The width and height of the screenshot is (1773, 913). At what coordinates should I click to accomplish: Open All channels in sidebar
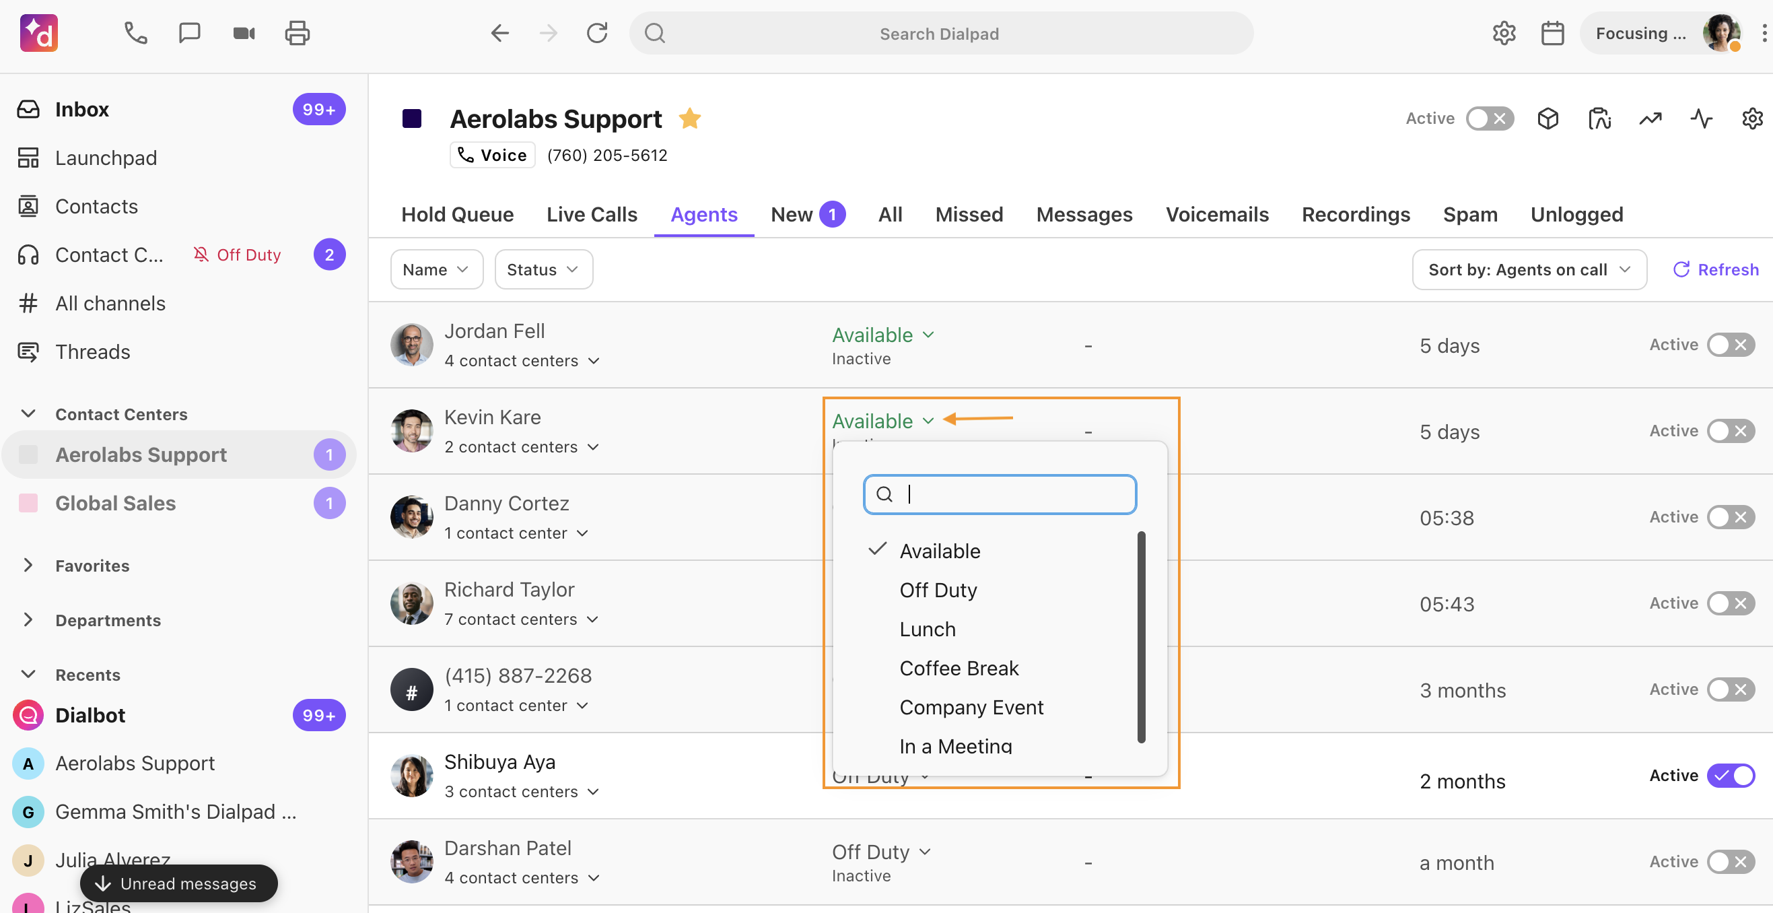click(x=180, y=304)
